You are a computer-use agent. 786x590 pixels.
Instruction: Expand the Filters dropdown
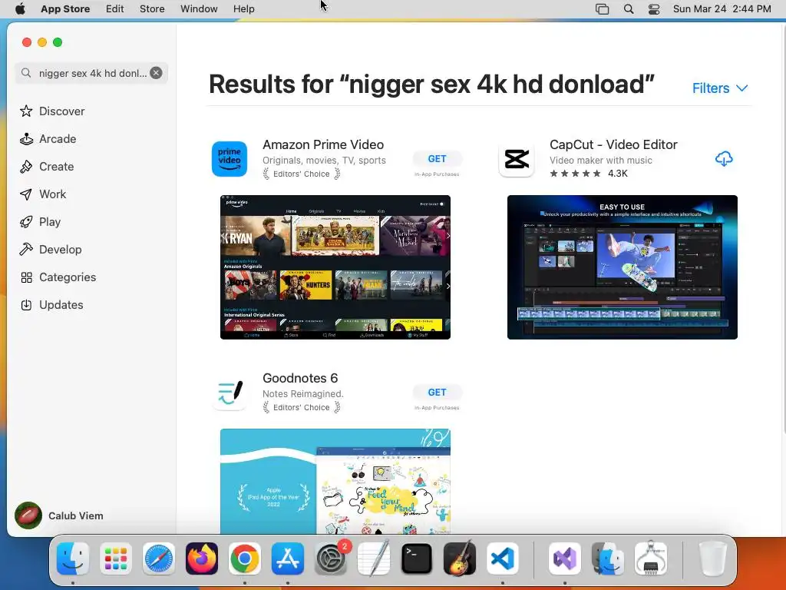coord(720,88)
